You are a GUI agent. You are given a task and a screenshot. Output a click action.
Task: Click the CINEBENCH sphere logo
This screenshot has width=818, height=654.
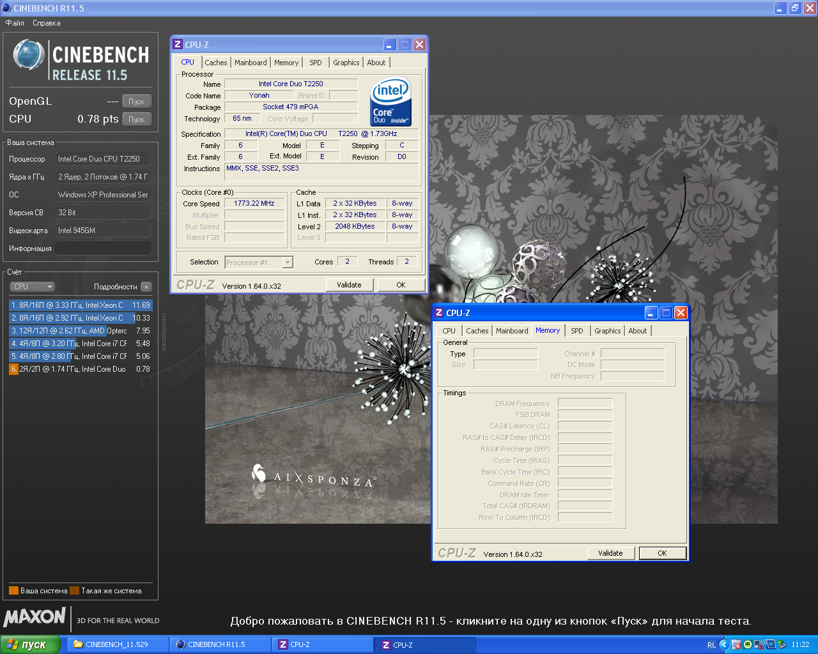pos(29,55)
